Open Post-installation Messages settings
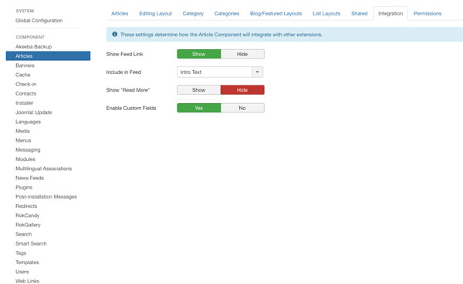 [46, 196]
